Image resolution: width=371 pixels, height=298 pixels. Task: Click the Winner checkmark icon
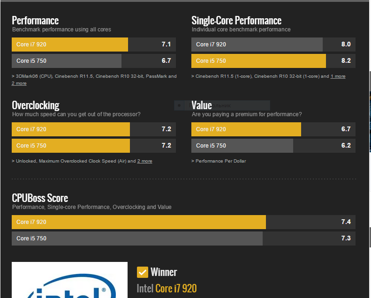click(142, 272)
